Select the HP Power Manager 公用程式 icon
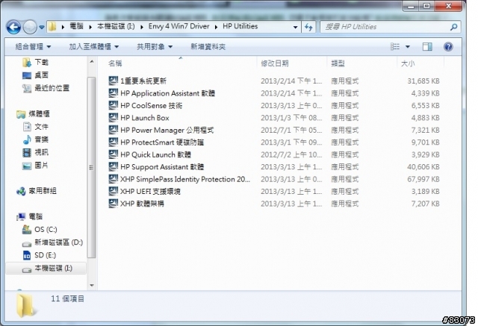 [113, 130]
